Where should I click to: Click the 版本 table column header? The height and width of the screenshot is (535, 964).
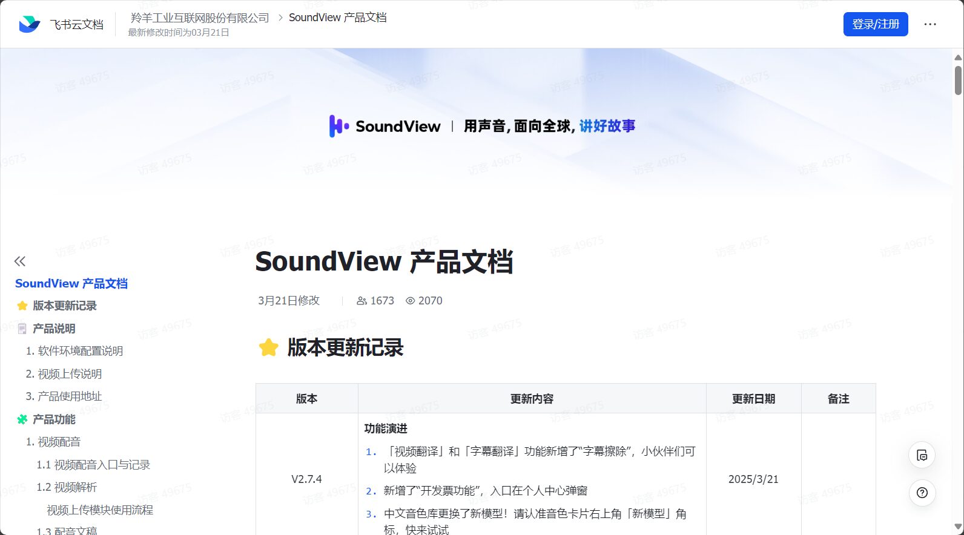tap(306, 399)
